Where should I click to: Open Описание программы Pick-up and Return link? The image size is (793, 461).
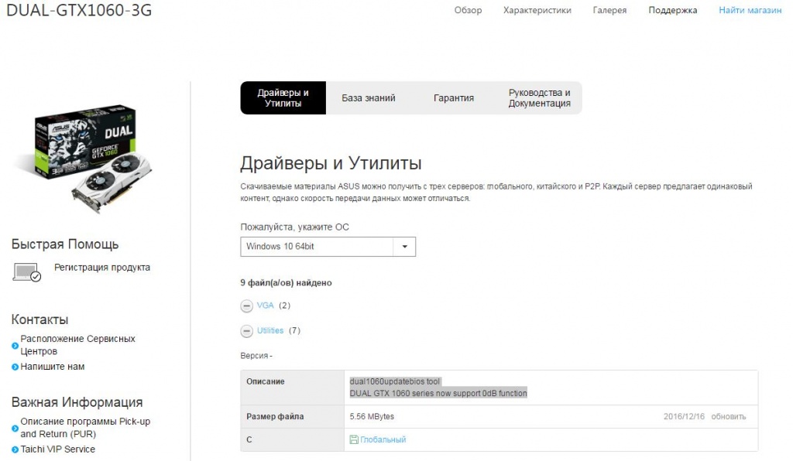(85, 428)
